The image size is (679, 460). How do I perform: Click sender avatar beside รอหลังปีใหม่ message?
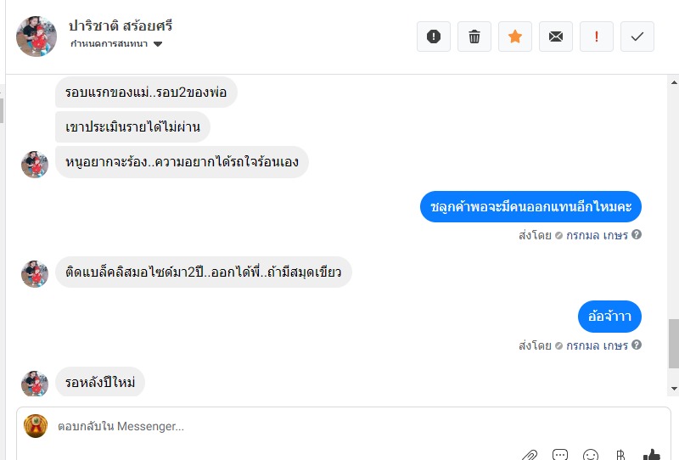pos(35,384)
